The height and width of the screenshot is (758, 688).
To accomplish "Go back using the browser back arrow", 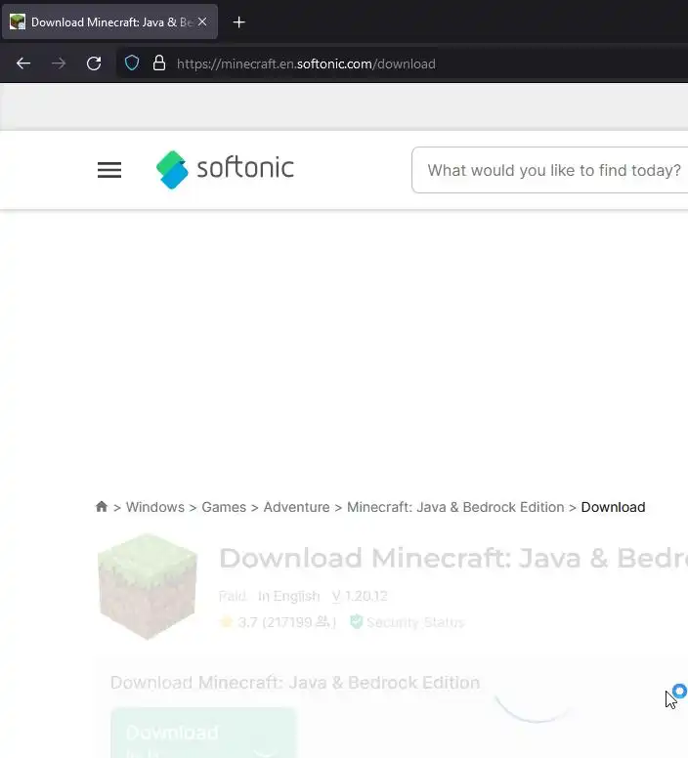I will (x=23, y=63).
